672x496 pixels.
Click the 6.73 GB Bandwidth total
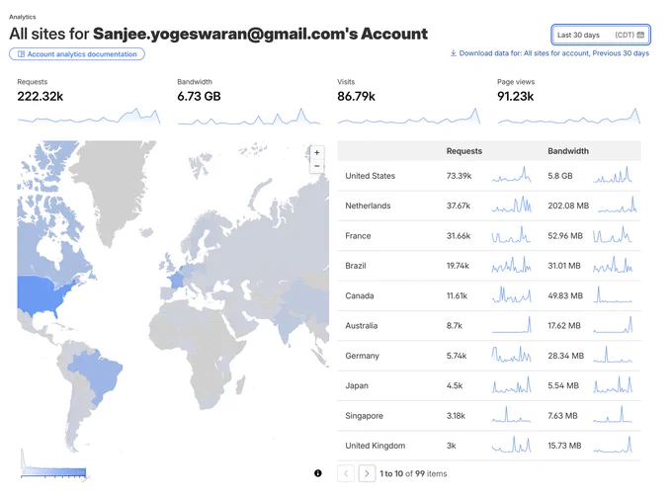click(x=199, y=97)
